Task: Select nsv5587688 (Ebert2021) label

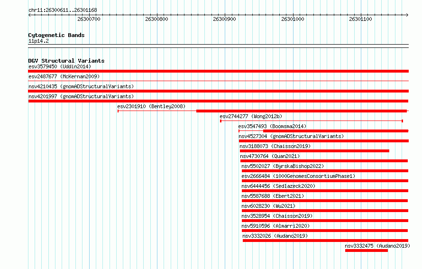Action: [273, 196]
